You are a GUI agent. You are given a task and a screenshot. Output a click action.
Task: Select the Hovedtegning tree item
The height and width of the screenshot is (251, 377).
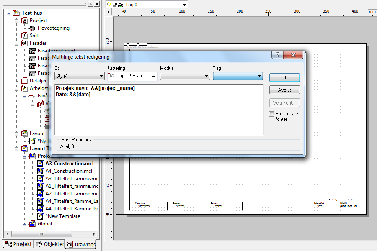click(x=53, y=28)
